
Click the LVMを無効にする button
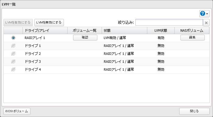tap(49, 23)
